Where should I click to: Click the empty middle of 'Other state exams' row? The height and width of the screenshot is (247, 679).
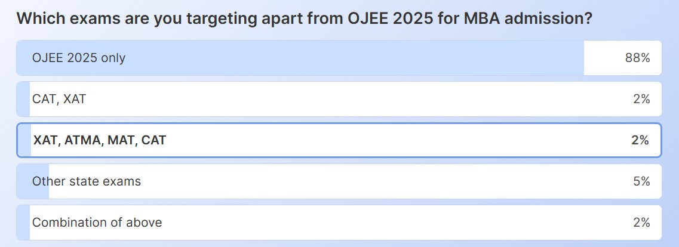tap(358, 181)
